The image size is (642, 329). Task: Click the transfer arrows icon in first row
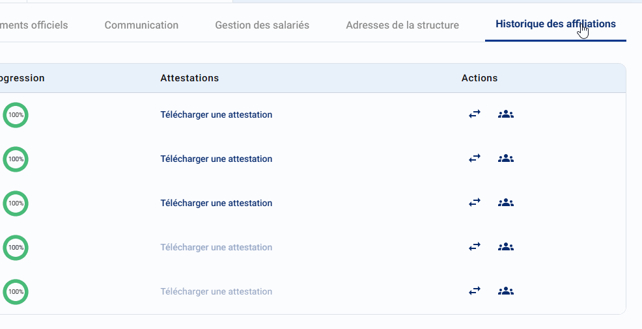pos(475,114)
